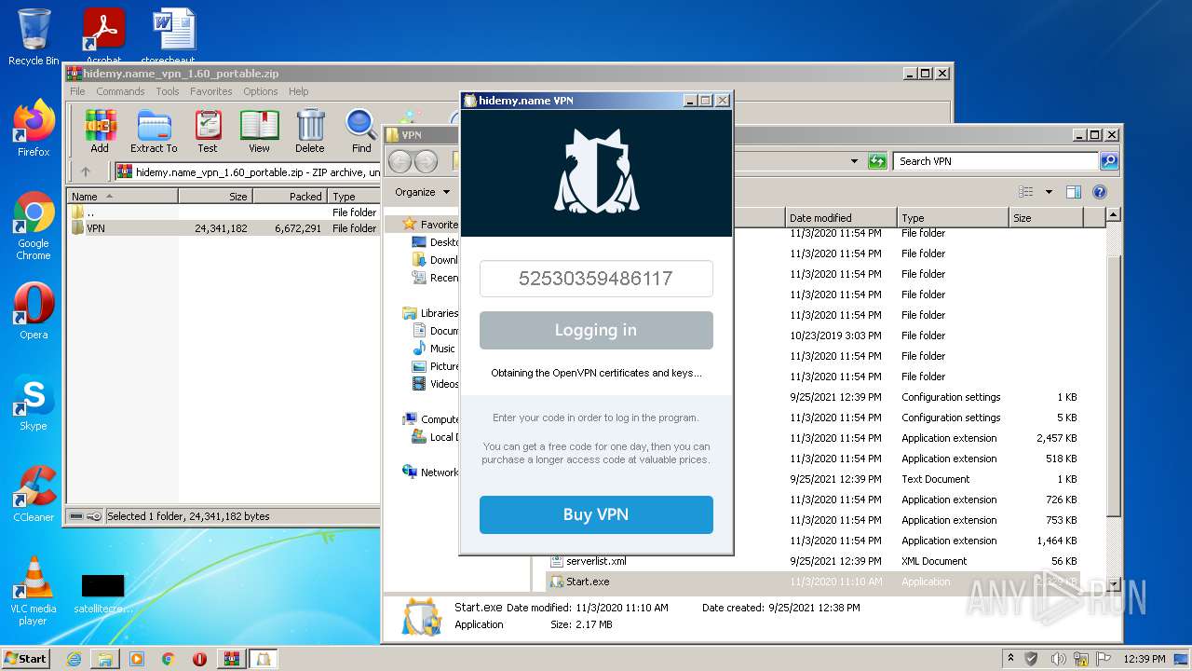Open the Organize dropdown in Explorer
Screen dimensions: 1192x671
click(x=422, y=192)
